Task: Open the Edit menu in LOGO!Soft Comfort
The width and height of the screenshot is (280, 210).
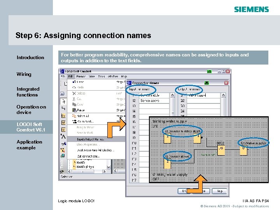Action: pyautogui.click(x=70, y=77)
